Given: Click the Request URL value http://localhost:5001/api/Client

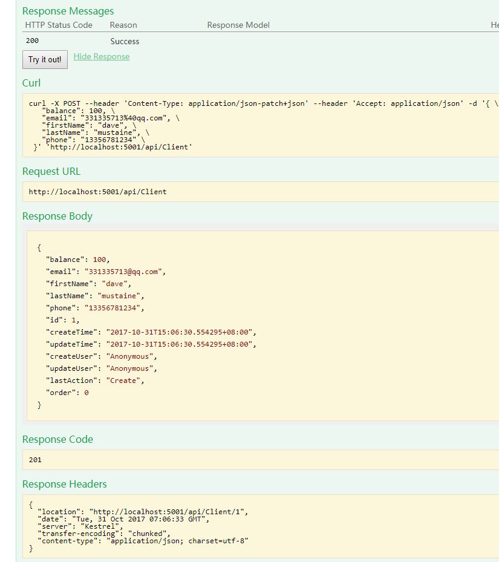Looking at the screenshot, I should [x=97, y=192].
